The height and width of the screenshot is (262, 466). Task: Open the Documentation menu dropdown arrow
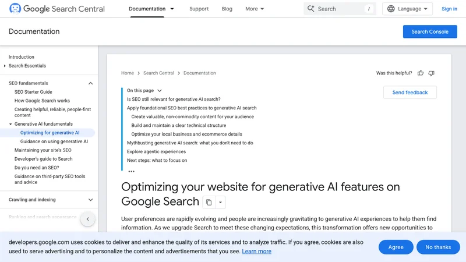(x=172, y=9)
